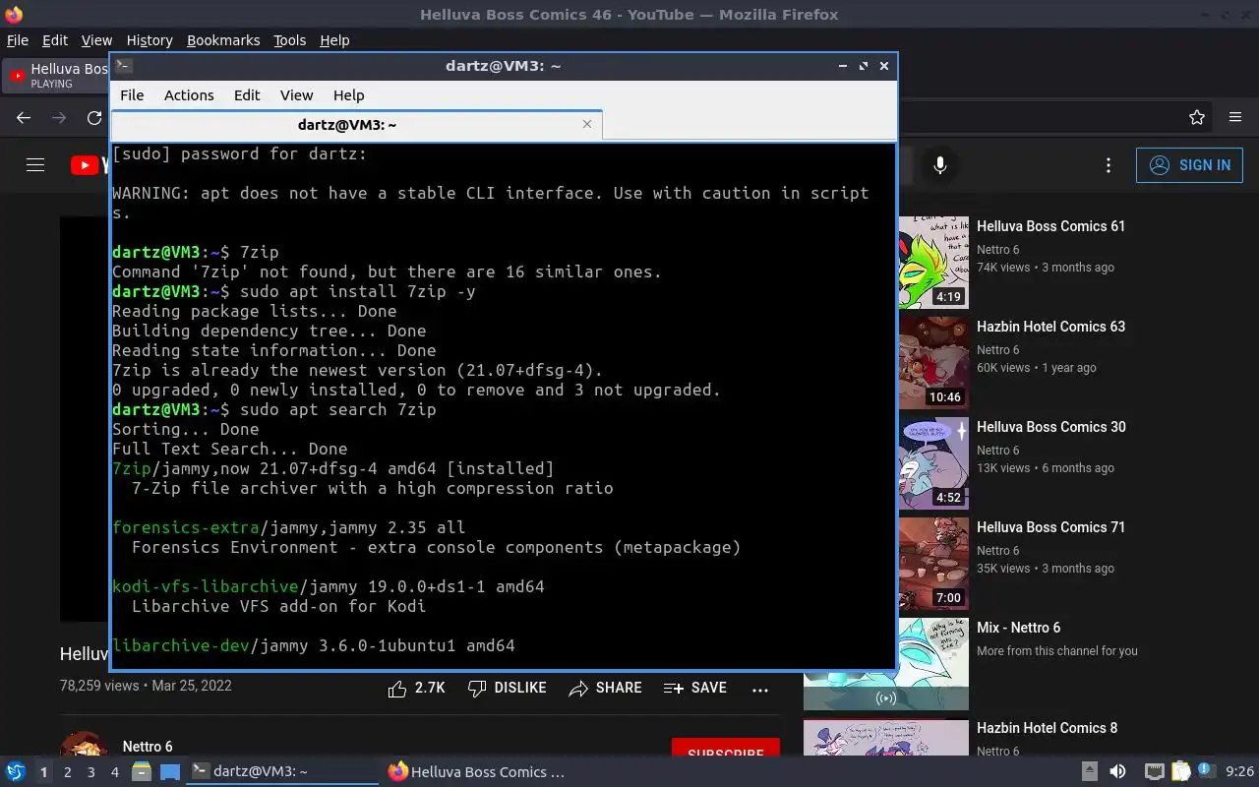Open the Helluva Boss Comics 71 title
Image resolution: width=1259 pixels, height=787 pixels.
click(1050, 527)
